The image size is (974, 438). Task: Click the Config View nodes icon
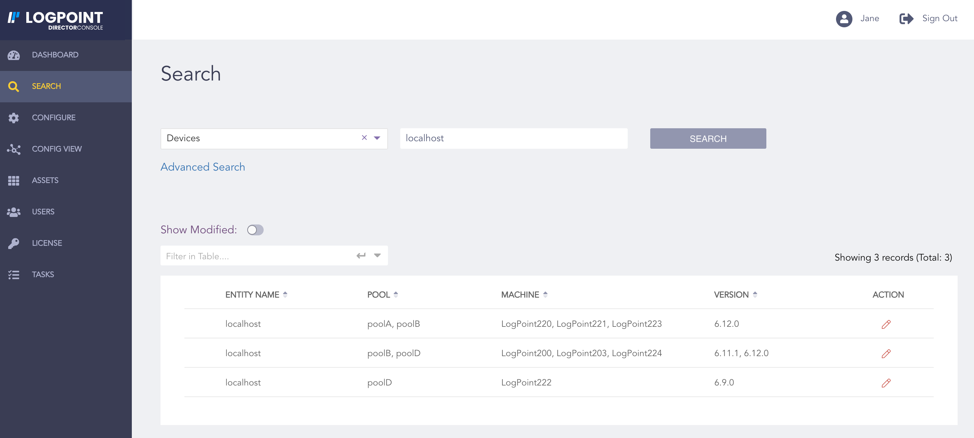[14, 149]
